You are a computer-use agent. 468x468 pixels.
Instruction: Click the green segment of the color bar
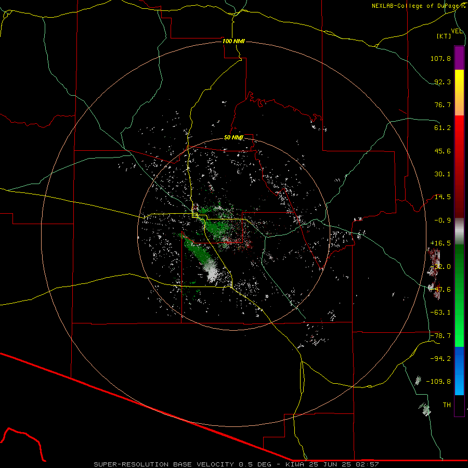point(459,295)
